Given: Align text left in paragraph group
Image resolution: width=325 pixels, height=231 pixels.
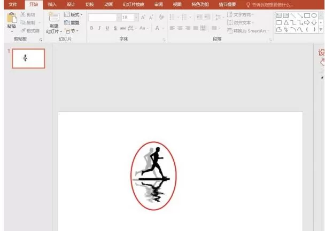Looking at the screenshot, I should pyautogui.click(x=172, y=28).
